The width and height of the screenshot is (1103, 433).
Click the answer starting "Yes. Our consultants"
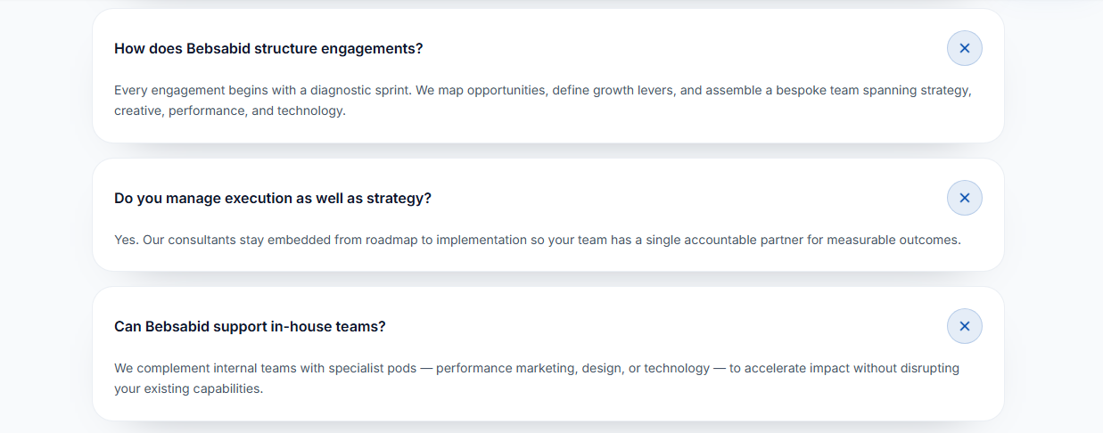[537, 240]
